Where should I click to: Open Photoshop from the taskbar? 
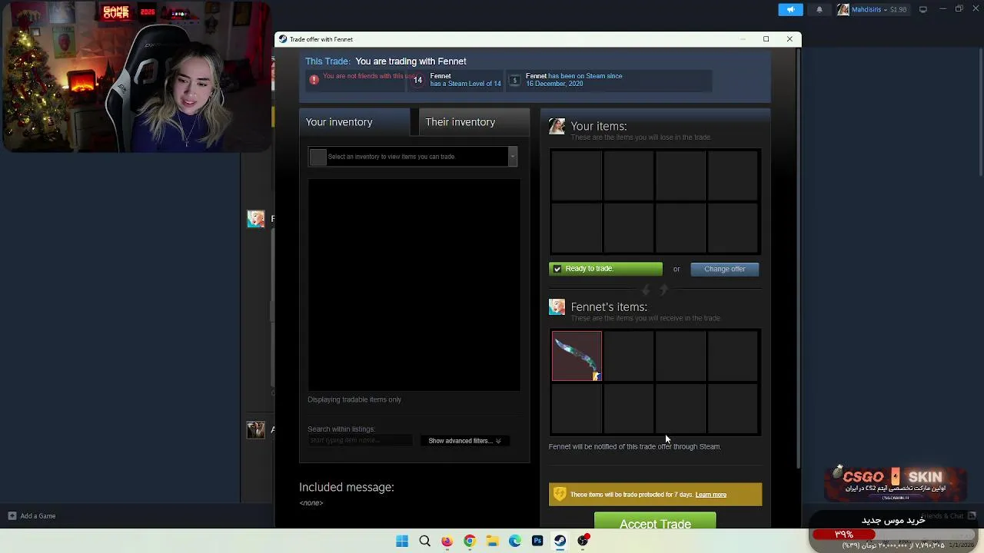[537, 541]
